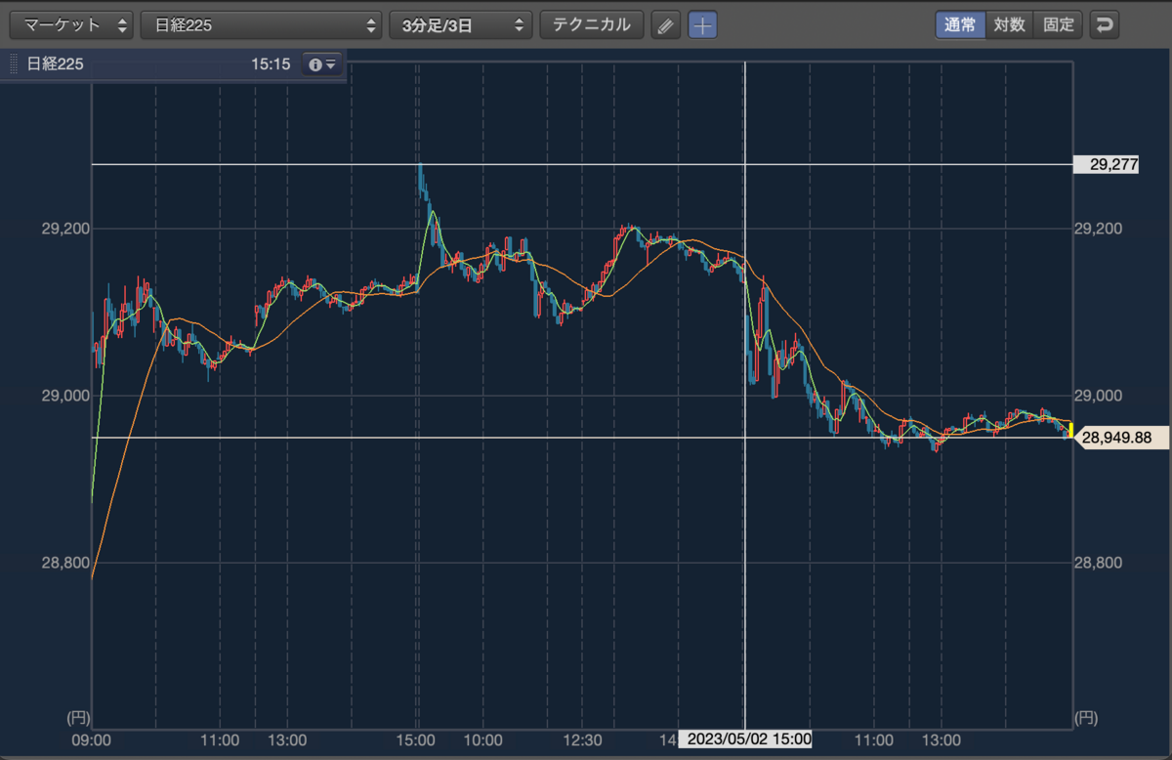Change the 3分足/3日 timeframe dropdown
Image resolution: width=1172 pixels, height=760 pixels.
click(461, 25)
